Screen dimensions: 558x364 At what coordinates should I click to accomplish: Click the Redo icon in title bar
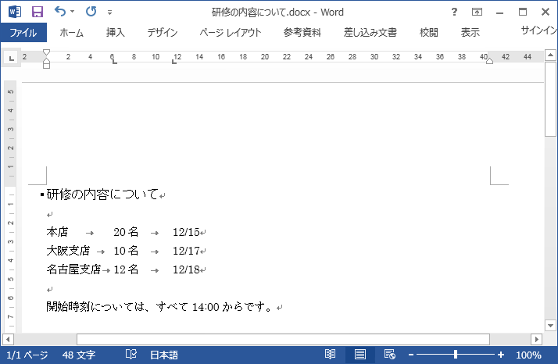coord(91,12)
